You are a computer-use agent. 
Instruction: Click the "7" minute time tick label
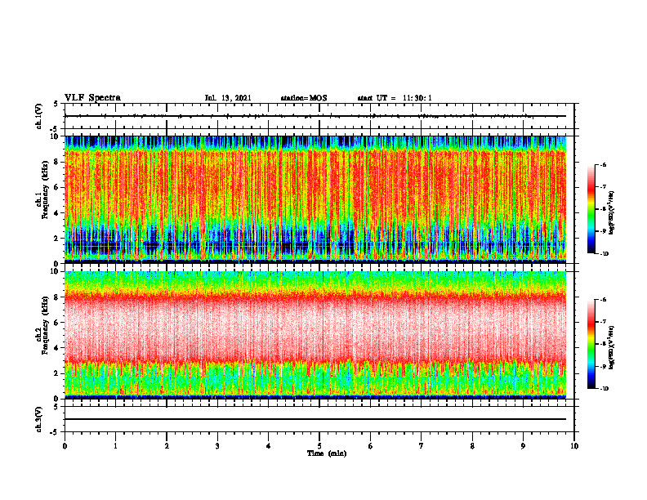point(422,446)
